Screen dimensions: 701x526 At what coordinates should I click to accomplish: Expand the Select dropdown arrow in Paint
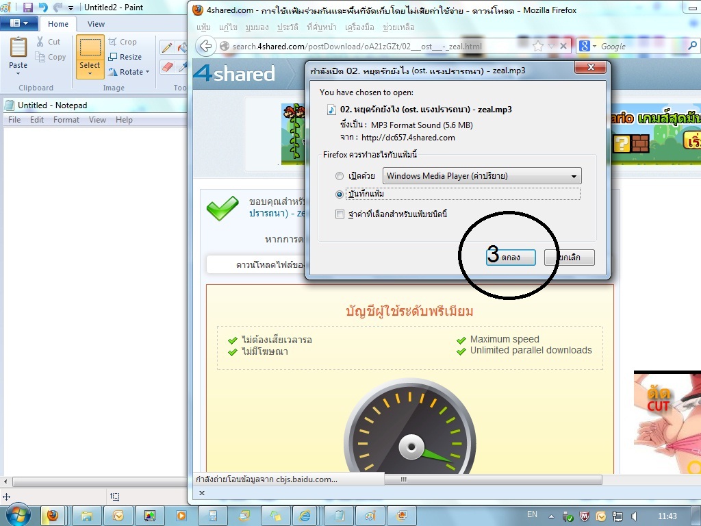(90, 74)
